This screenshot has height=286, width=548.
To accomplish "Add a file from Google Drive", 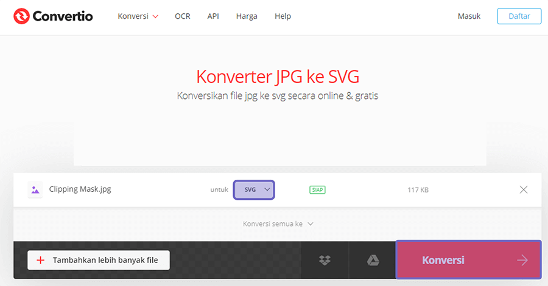I will point(373,260).
